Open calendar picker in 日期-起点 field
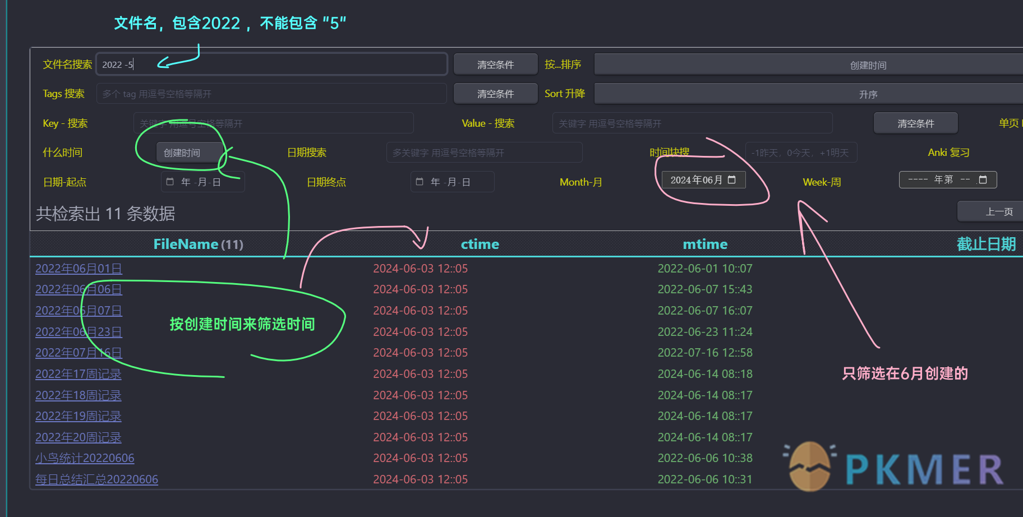 [170, 182]
